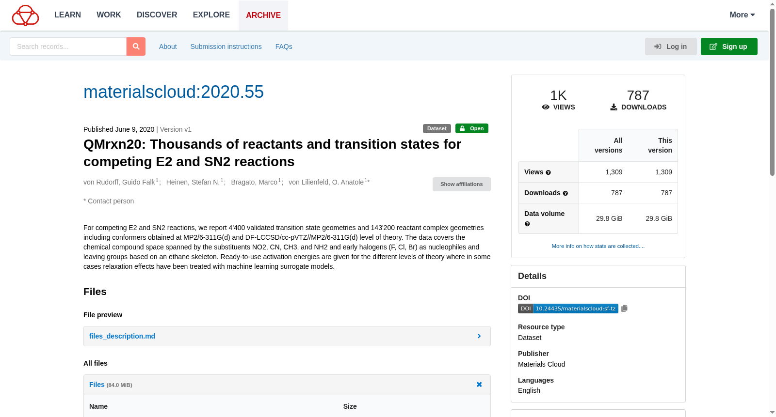Click the Data volume help question icon
776x417 pixels.
coord(527,224)
